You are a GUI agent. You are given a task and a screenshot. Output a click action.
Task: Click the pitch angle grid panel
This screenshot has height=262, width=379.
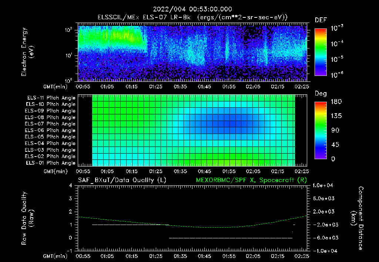tap(192, 131)
